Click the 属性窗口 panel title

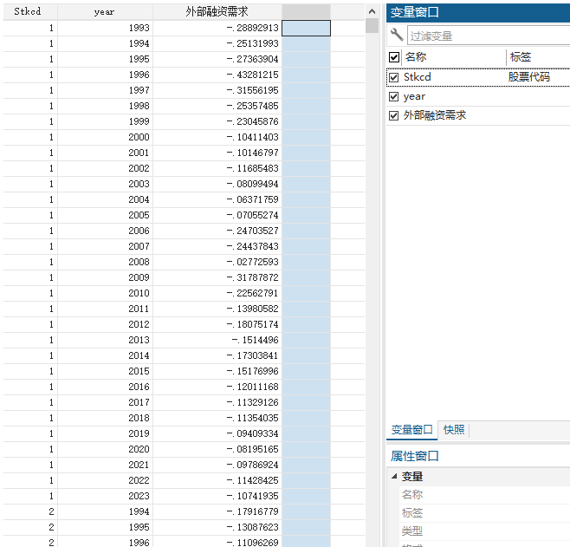point(415,456)
